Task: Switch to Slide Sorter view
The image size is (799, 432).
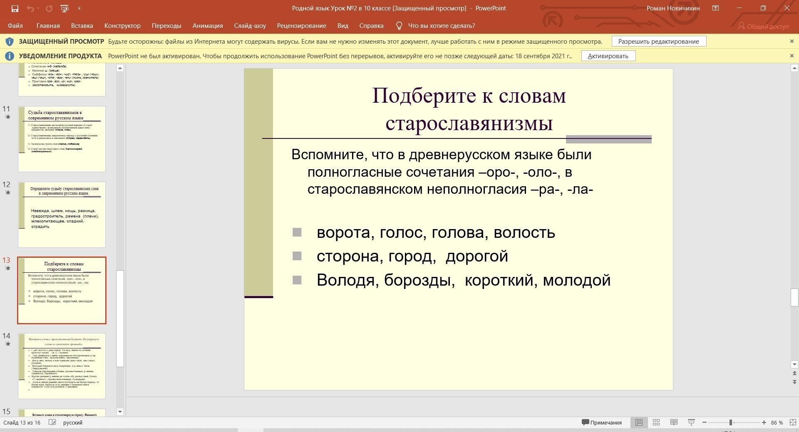Action: 656,422
